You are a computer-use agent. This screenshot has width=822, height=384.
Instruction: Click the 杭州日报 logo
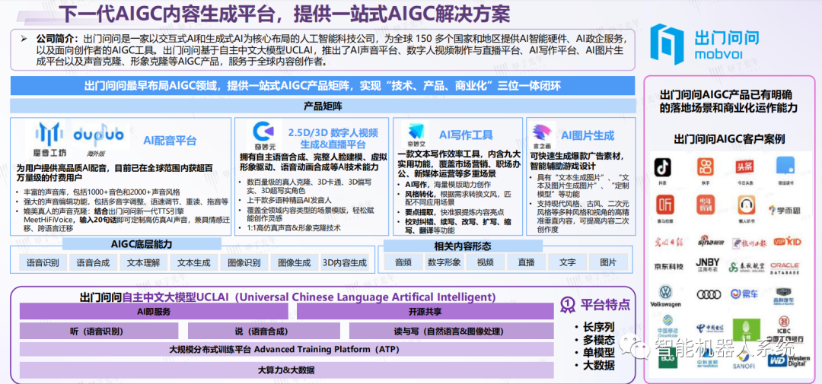point(749,242)
